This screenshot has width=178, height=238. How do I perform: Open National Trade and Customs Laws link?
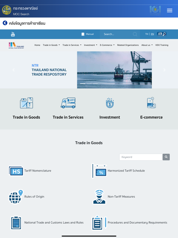(54, 223)
